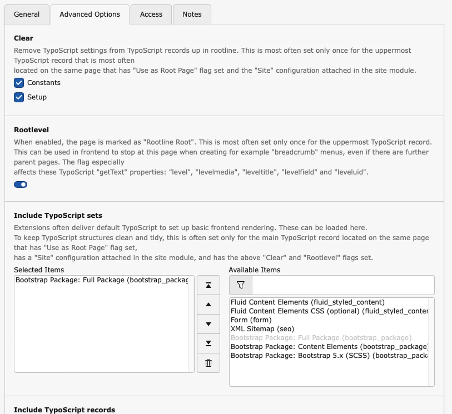Open the Notes tab
This screenshot has height=414, width=452.
[192, 14]
